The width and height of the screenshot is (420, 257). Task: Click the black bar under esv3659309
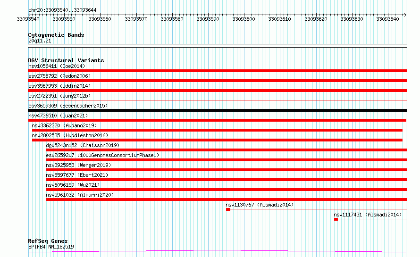click(x=217, y=110)
